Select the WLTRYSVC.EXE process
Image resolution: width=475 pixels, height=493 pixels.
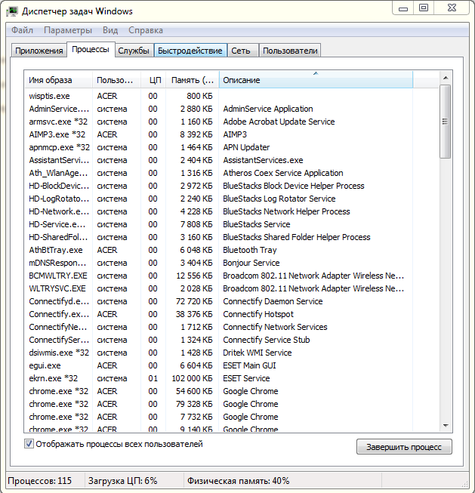pyautogui.click(x=218, y=288)
